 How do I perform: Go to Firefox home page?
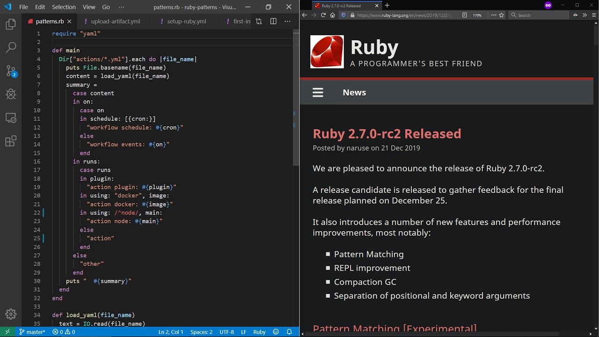click(332, 15)
